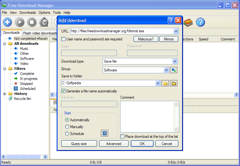Click the yellow folder group-default icon

165,84
